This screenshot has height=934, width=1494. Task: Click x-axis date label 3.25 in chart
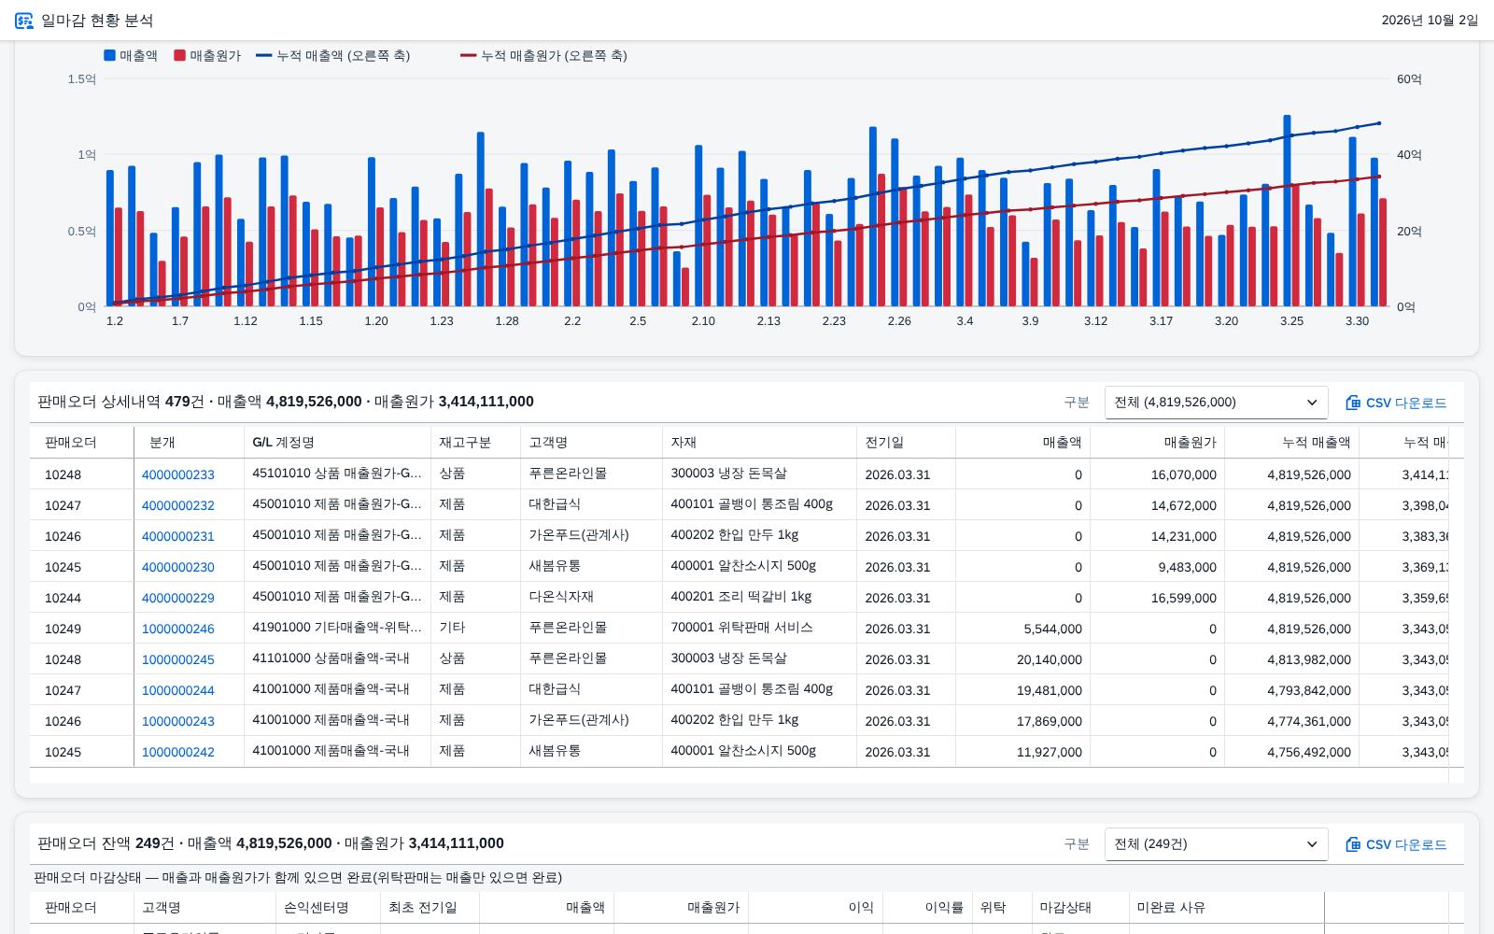point(1291,321)
